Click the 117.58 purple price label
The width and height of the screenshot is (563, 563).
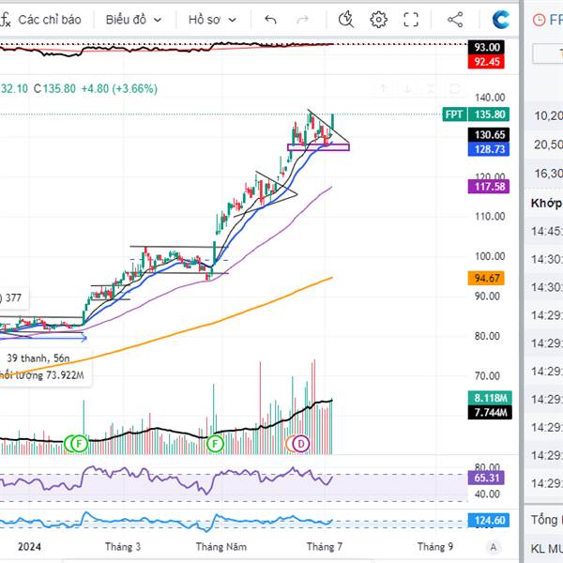tap(488, 187)
